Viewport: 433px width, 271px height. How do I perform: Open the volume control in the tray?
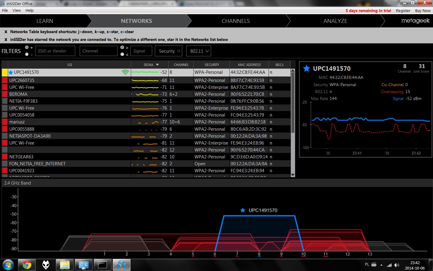[397, 265]
